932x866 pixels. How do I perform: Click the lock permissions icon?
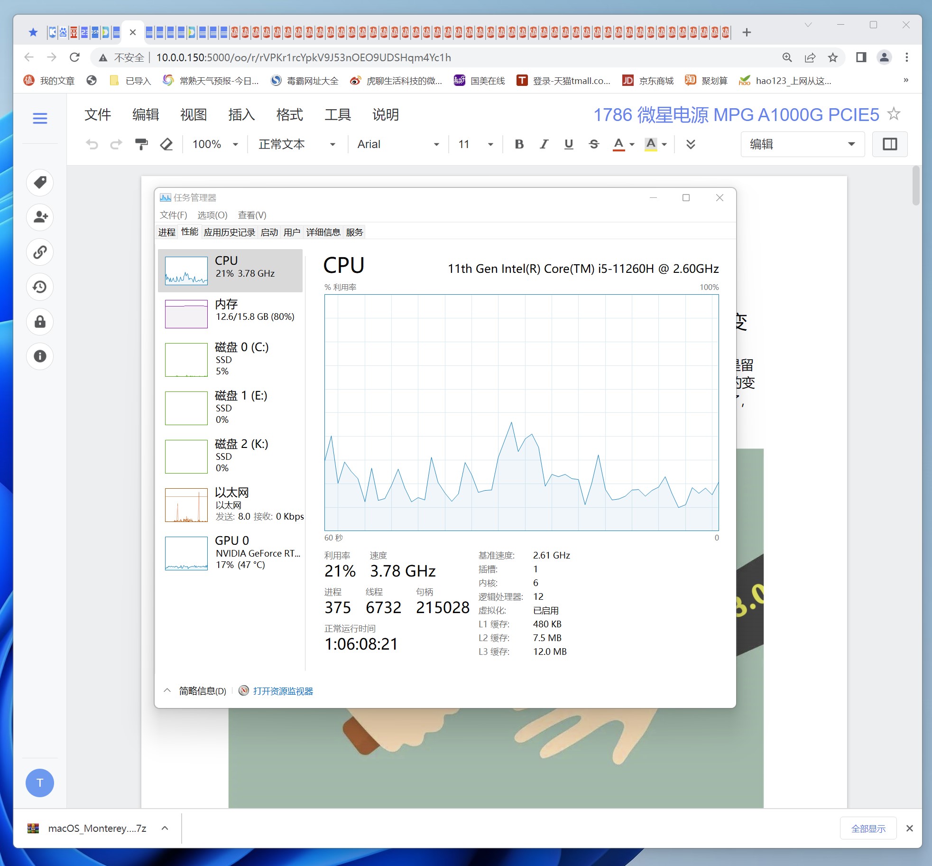pyautogui.click(x=40, y=322)
